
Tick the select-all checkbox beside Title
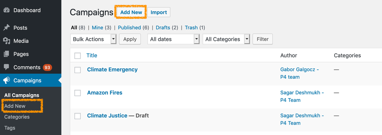(x=78, y=56)
